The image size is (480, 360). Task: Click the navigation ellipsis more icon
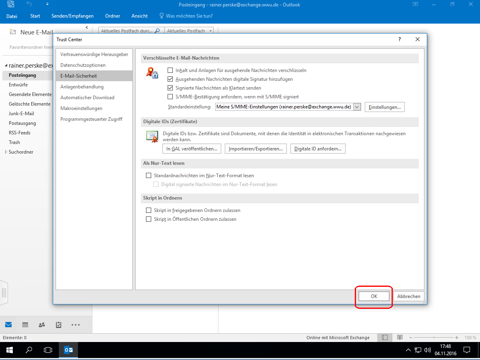(x=76, y=325)
